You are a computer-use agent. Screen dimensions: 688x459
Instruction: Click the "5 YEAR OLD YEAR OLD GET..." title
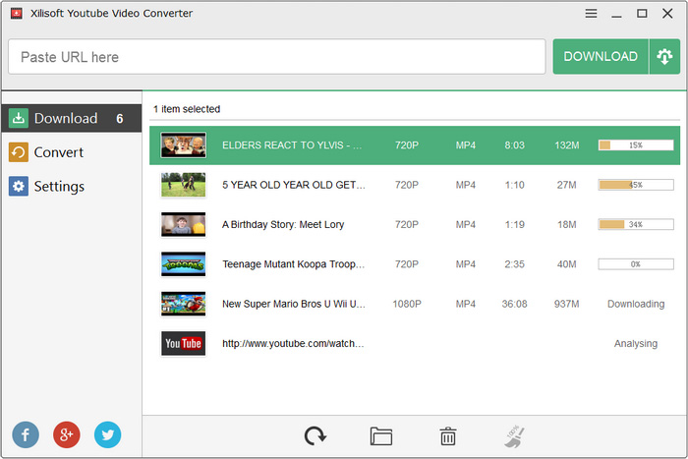[294, 185]
